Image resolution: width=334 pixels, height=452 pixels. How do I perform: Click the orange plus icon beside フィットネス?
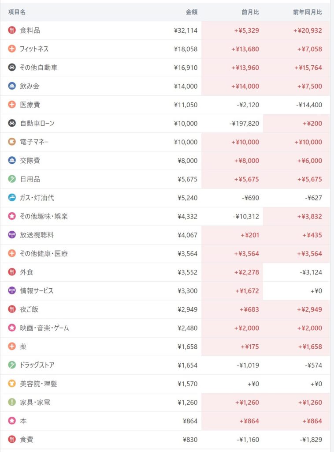pos(12,49)
